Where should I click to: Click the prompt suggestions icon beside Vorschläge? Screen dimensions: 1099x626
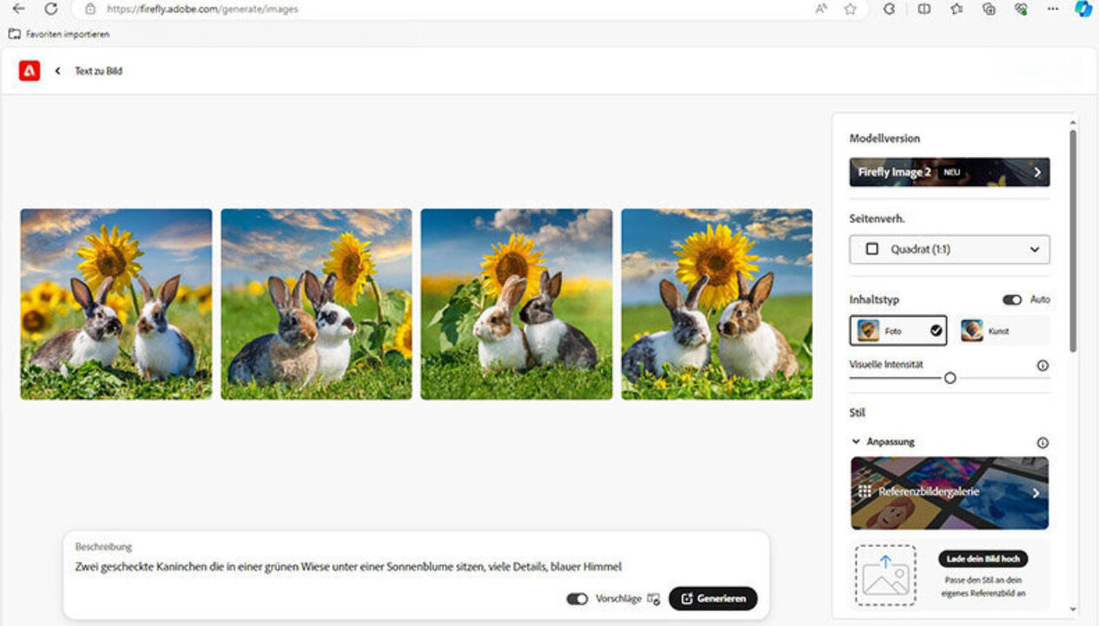653,599
